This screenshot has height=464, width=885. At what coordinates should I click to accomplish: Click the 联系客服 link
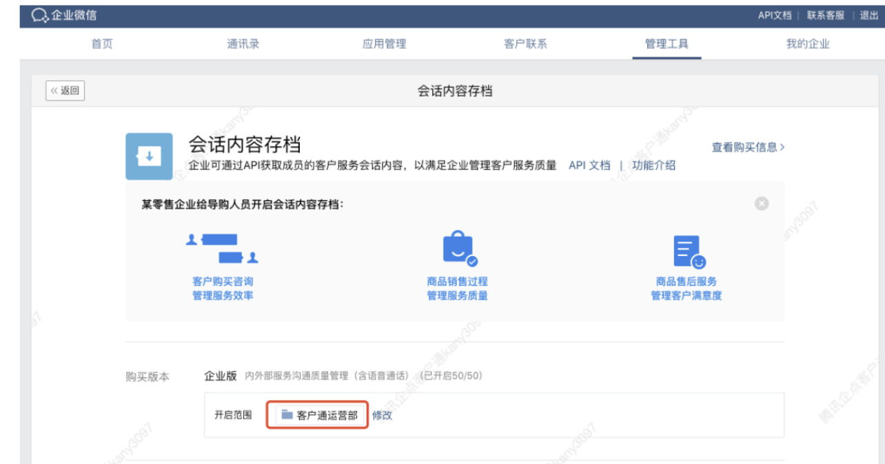click(x=826, y=15)
